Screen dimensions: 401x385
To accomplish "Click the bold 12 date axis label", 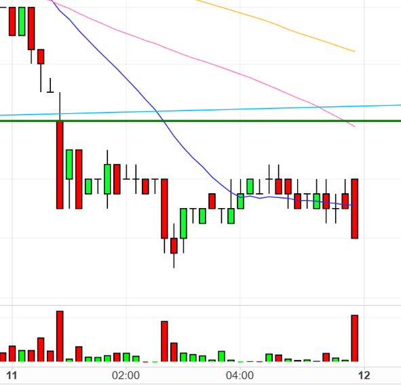I will 364,376.
